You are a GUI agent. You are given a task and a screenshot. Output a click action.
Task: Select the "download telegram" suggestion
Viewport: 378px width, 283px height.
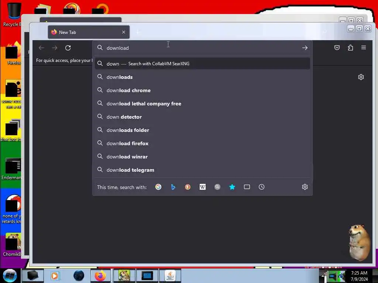tap(203, 170)
